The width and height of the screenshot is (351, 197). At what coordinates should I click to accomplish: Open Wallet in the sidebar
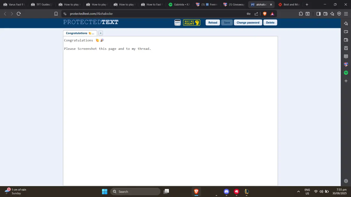tap(346, 40)
